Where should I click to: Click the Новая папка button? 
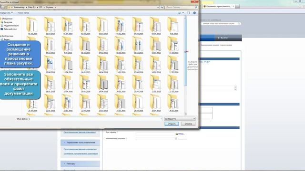(23, 13)
